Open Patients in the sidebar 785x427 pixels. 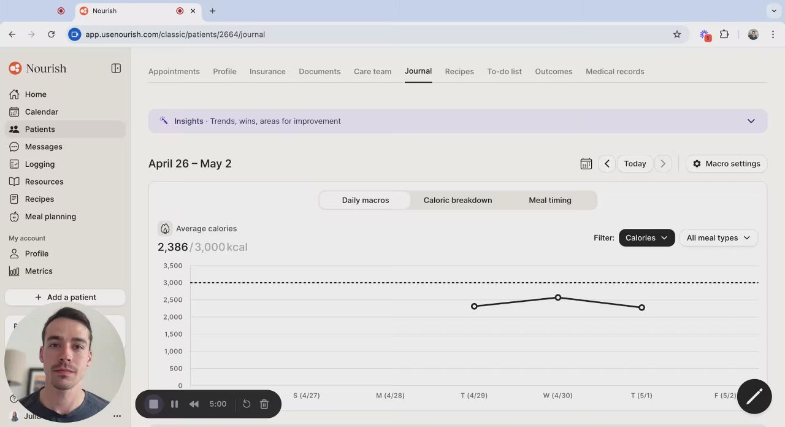(65, 129)
